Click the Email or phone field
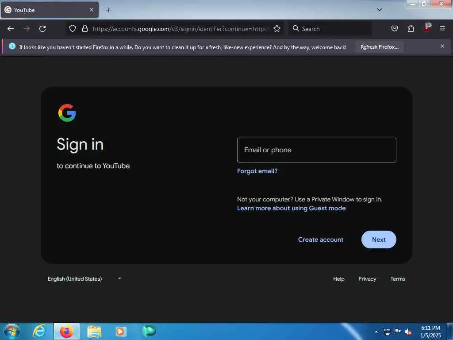 pos(317,150)
